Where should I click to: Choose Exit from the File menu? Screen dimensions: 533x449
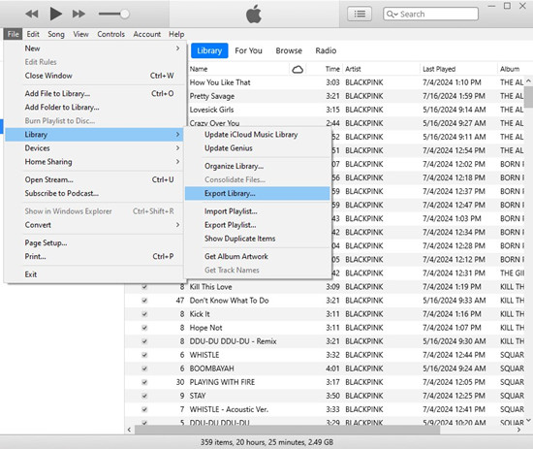[x=95, y=274]
